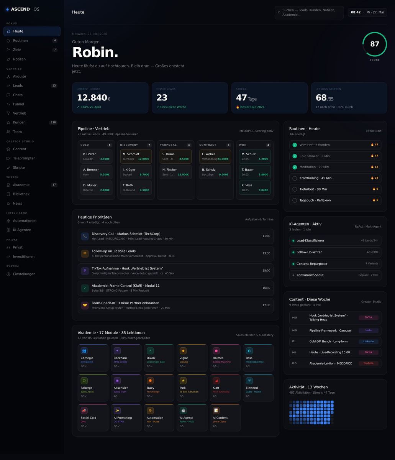
Task: Open L. Weber contract deal card
Action: coord(215,156)
